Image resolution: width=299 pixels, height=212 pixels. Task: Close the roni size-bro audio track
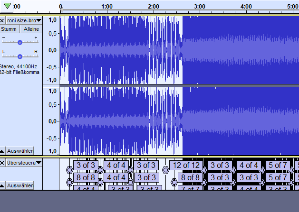2,21
